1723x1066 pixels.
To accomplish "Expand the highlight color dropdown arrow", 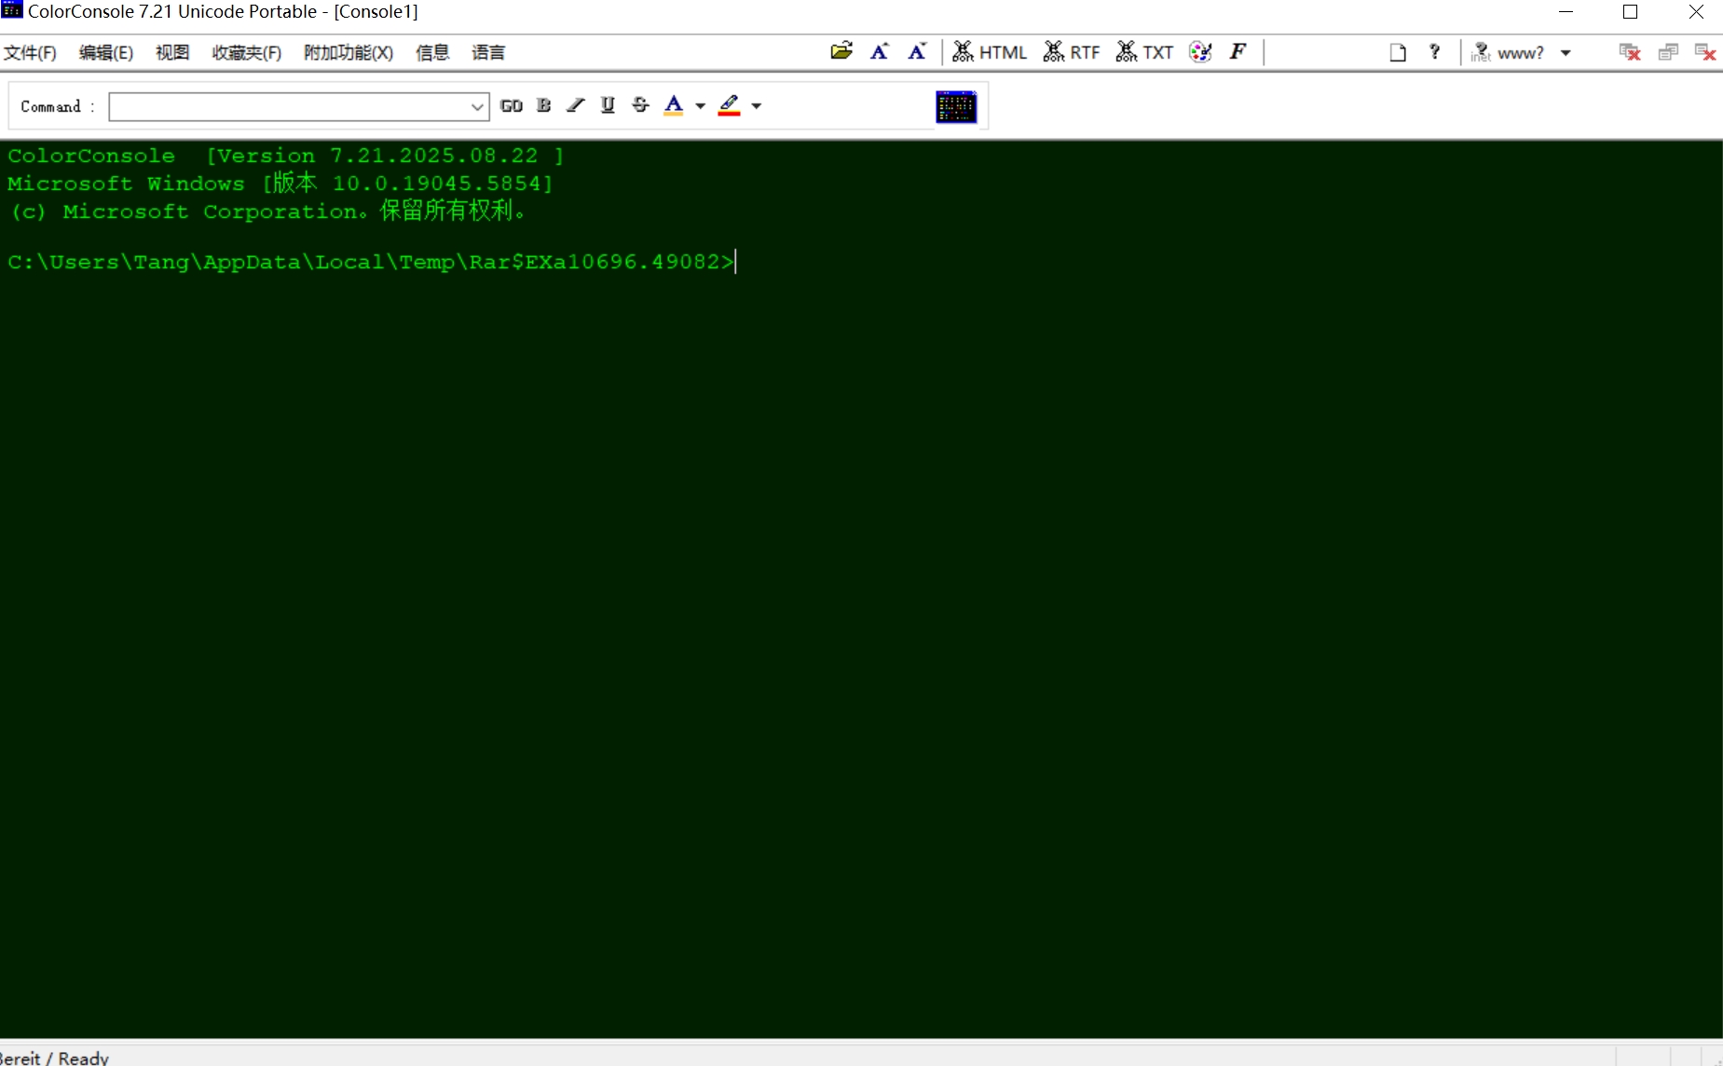I will click(x=757, y=106).
